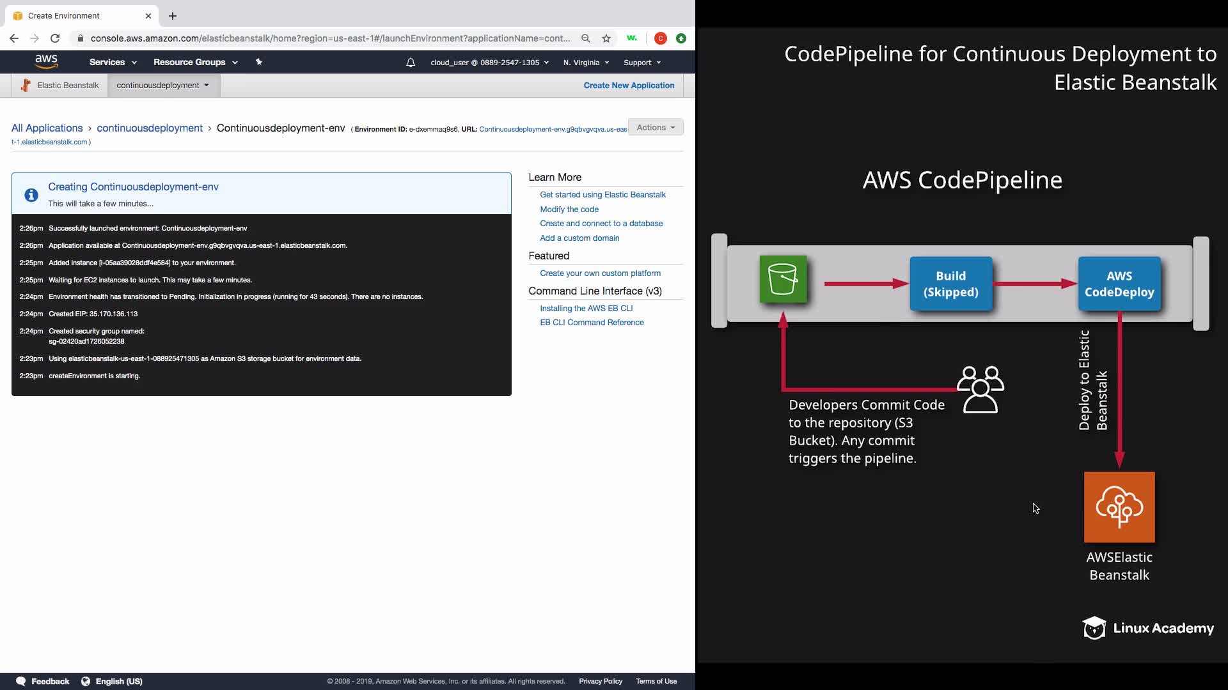Open Installing the AWS EB CLI link

click(586, 308)
